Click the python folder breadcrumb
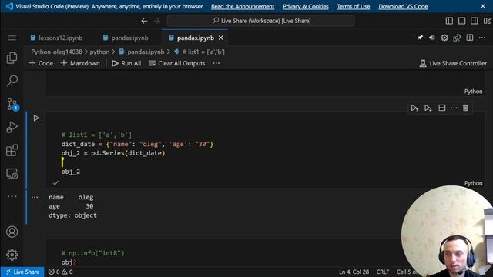 [x=99, y=52]
